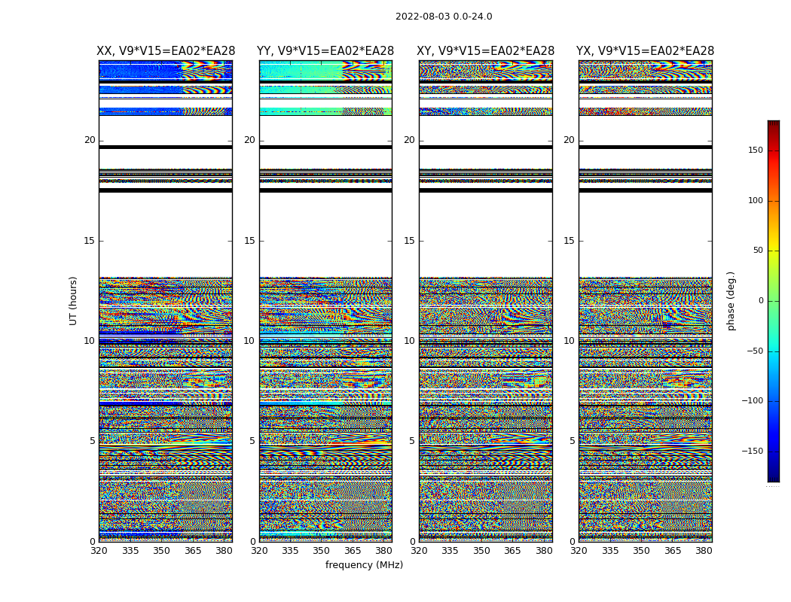The image size is (791, 602).
Task: Click the colorbar tick label 150
Action: click(756, 150)
